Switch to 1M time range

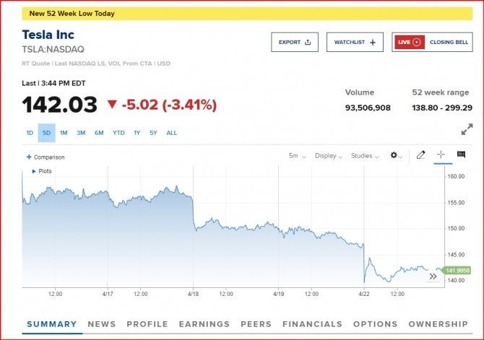64,133
